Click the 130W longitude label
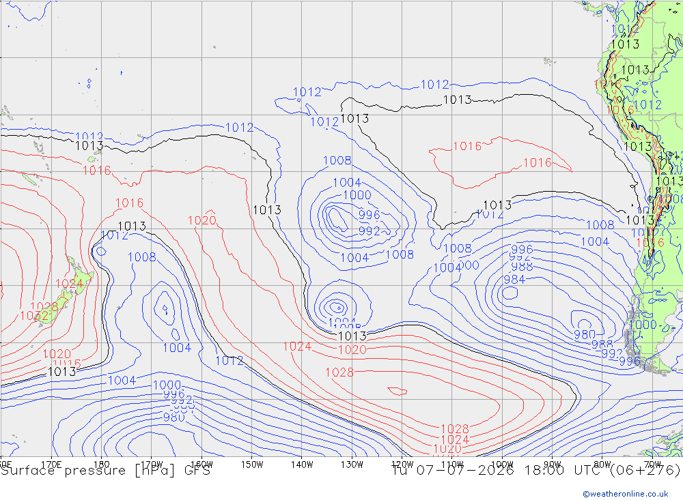683x500 pixels. tap(352, 465)
